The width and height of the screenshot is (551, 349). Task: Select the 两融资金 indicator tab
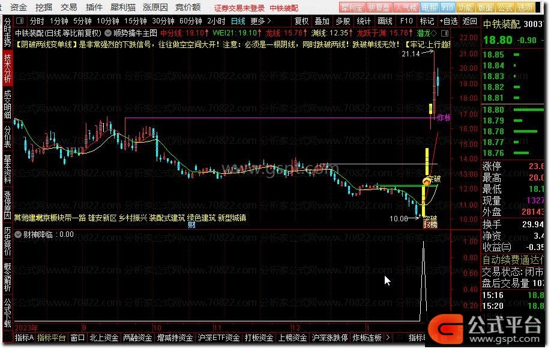coord(137,338)
